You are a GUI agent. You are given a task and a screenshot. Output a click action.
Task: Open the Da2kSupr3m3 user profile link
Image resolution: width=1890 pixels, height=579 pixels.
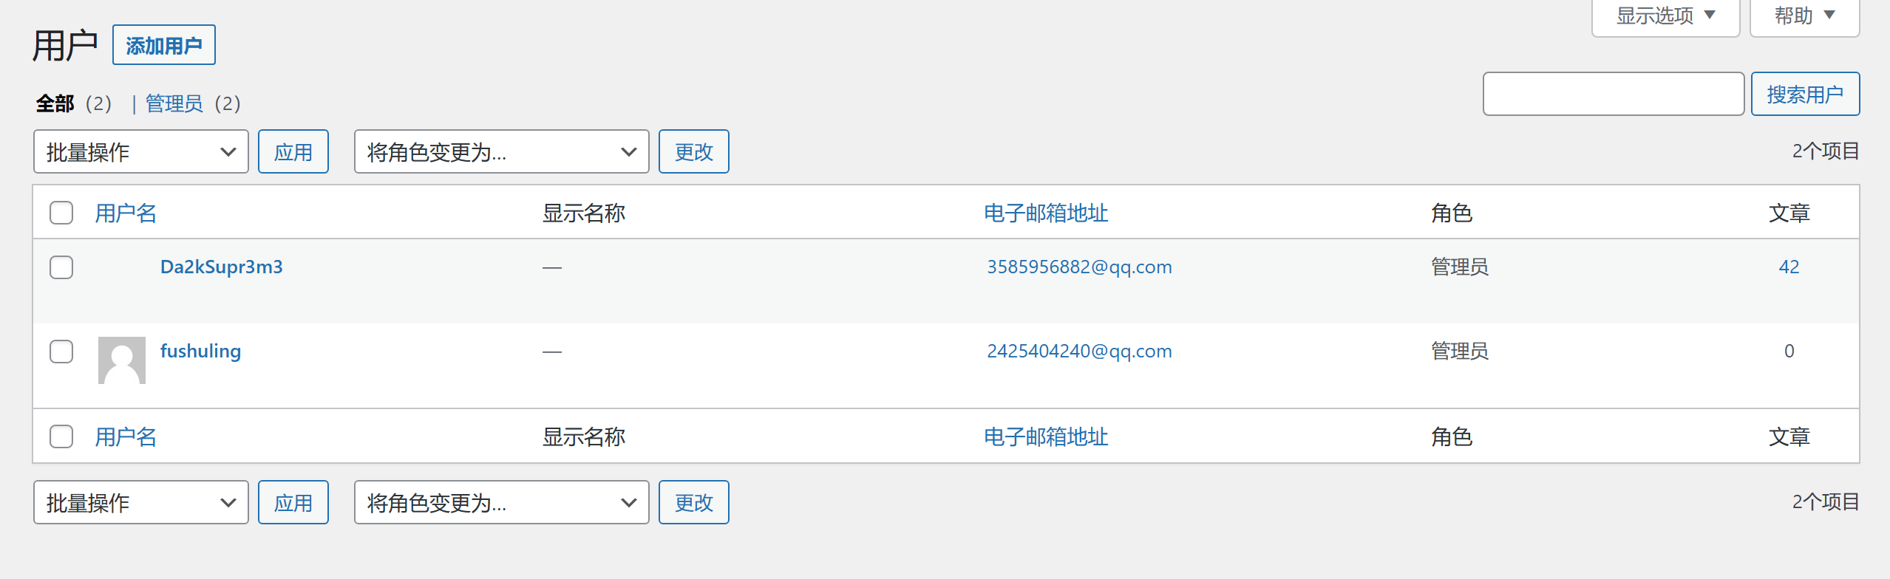pyautogui.click(x=222, y=267)
